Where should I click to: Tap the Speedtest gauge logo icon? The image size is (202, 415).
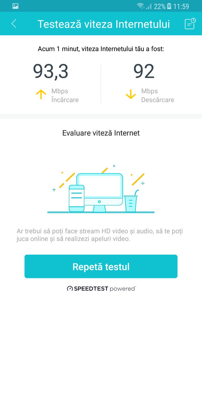(x=70, y=288)
